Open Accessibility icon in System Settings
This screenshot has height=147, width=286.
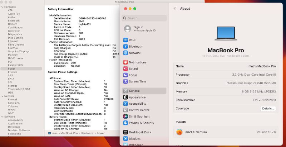[125, 104]
